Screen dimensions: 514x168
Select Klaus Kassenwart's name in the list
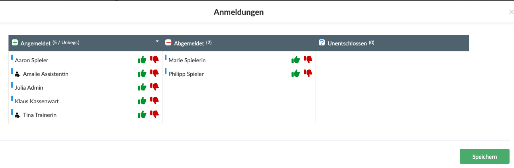[x=37, y=101]
